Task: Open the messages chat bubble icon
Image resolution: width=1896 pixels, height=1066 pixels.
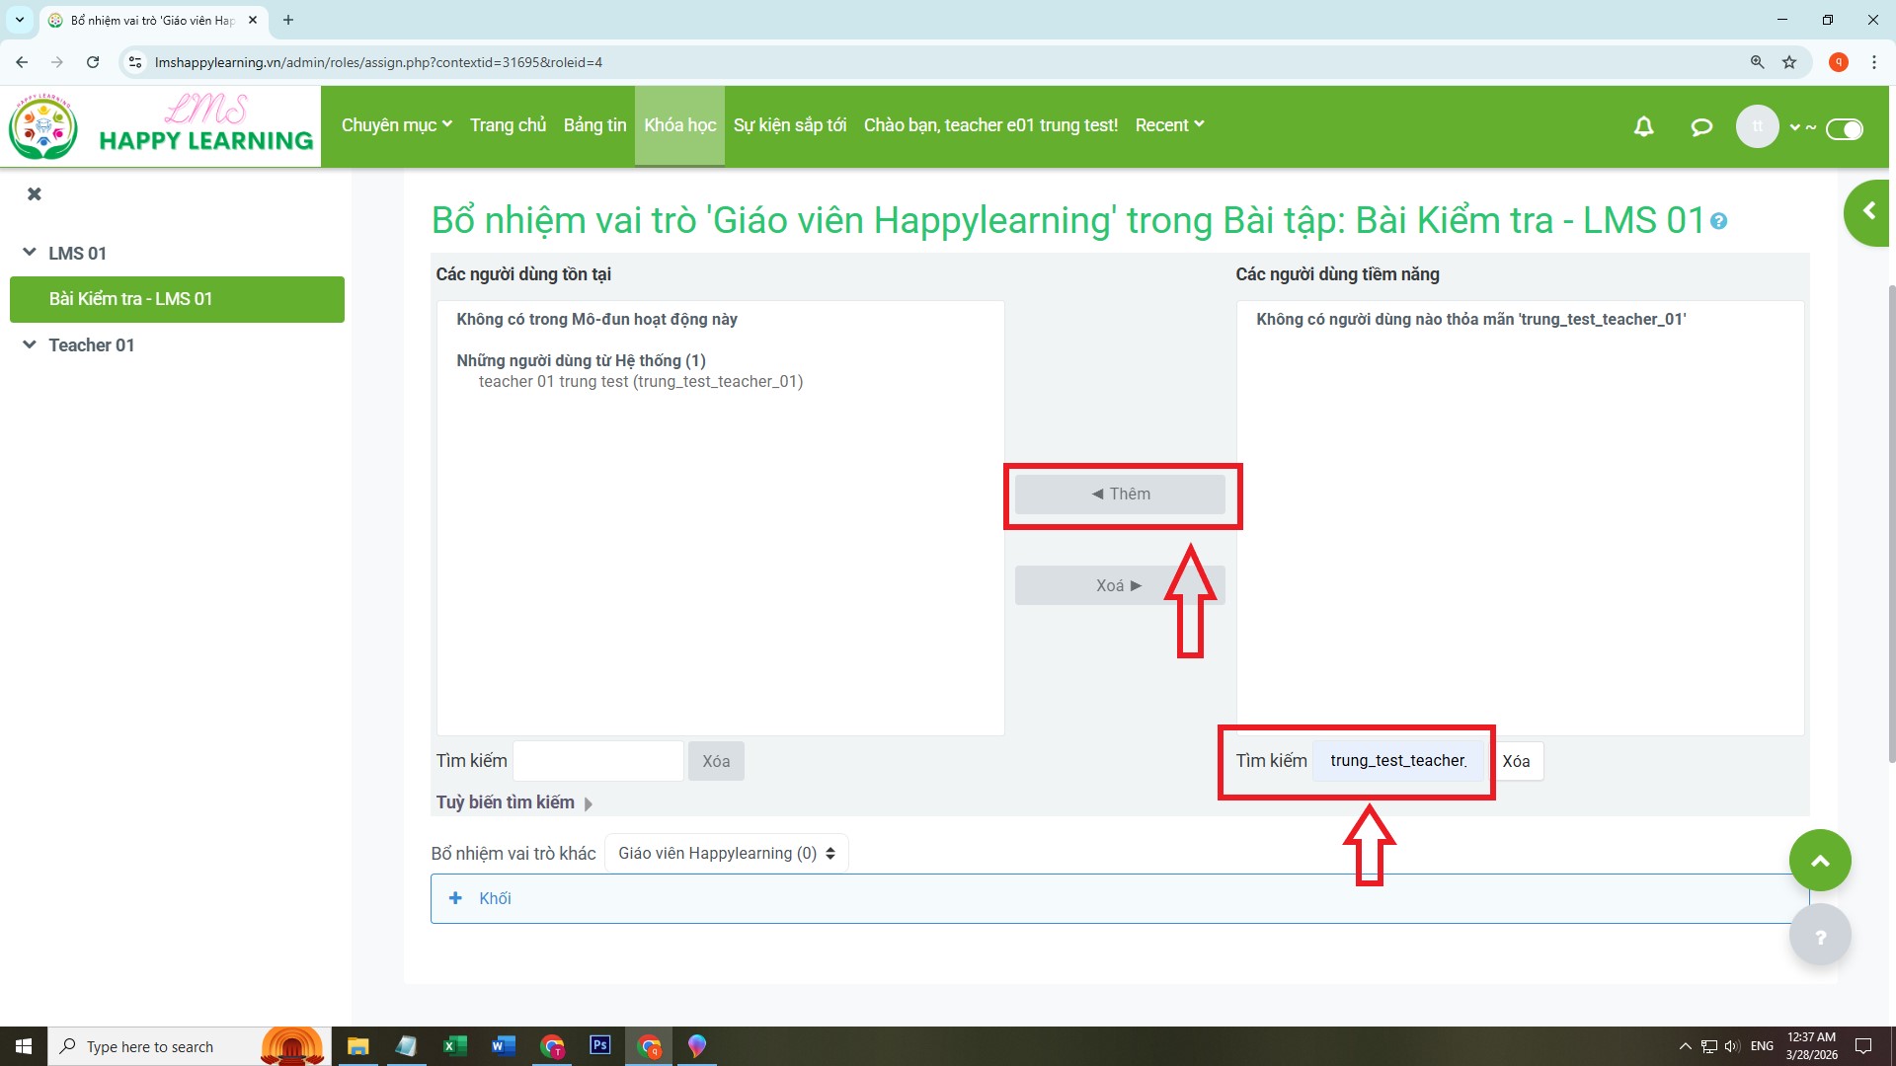Action: point(1700,126)
